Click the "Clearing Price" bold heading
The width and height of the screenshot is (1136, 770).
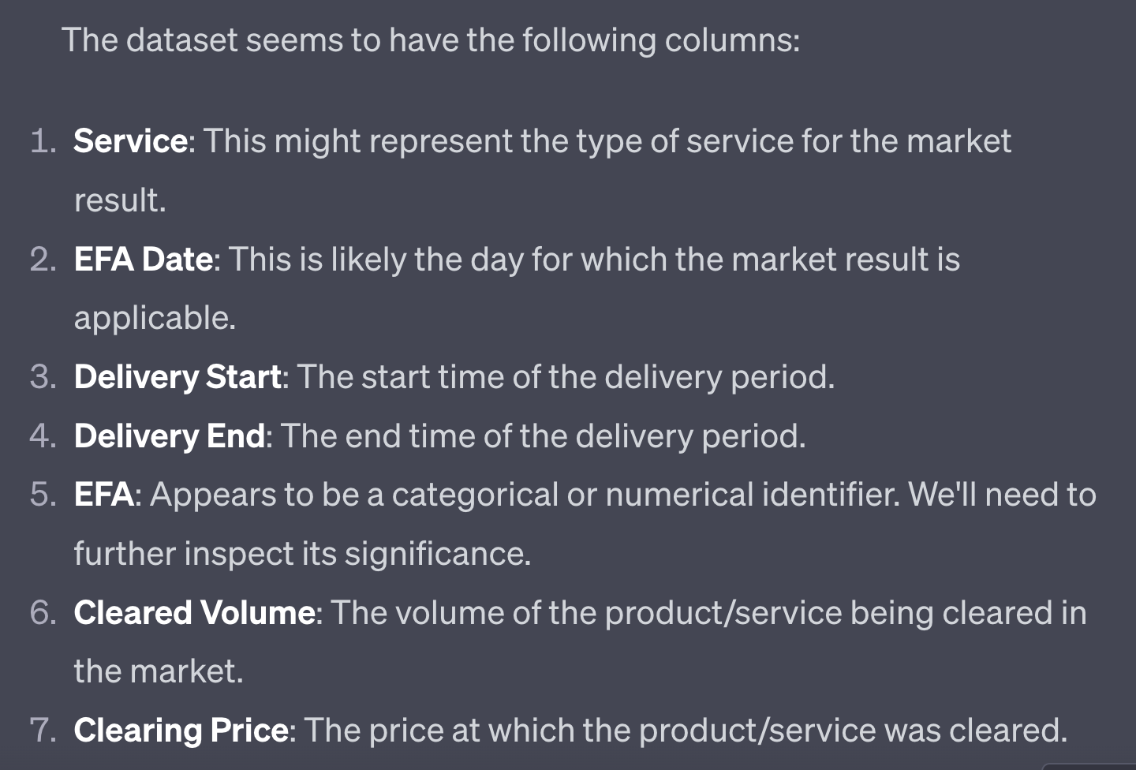pos(181,731)
